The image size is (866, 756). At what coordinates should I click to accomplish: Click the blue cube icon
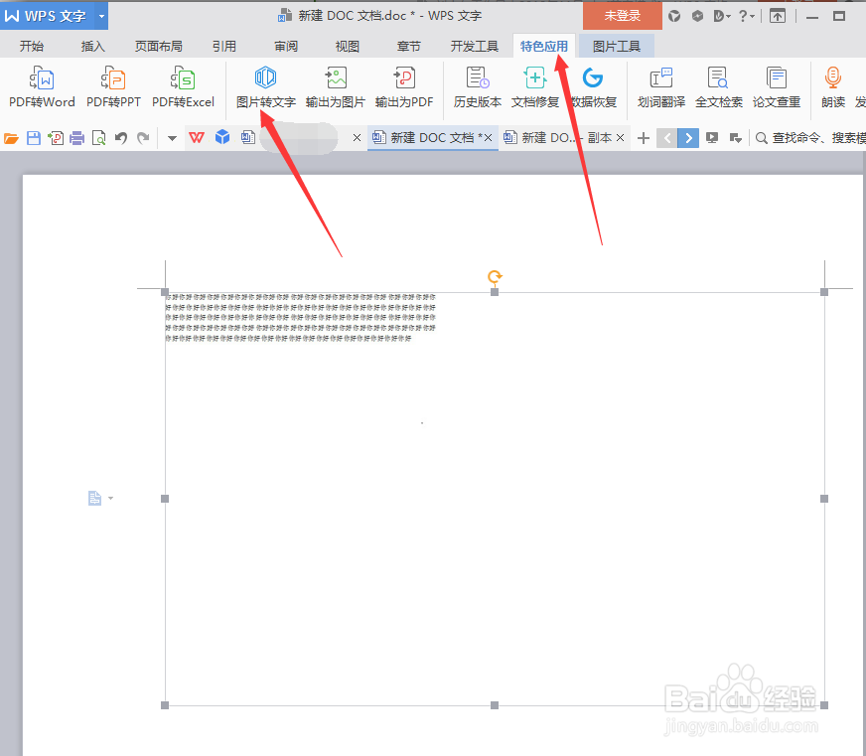pyautogui.click(x=222, y=137)
